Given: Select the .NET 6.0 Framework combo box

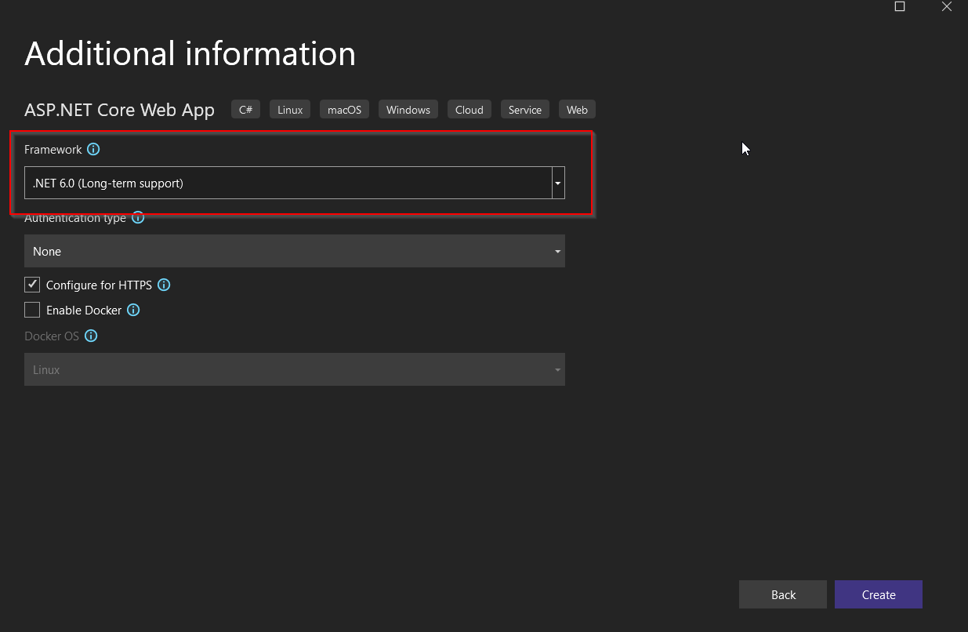Looking at the screenshot, I should coord(288,183).
